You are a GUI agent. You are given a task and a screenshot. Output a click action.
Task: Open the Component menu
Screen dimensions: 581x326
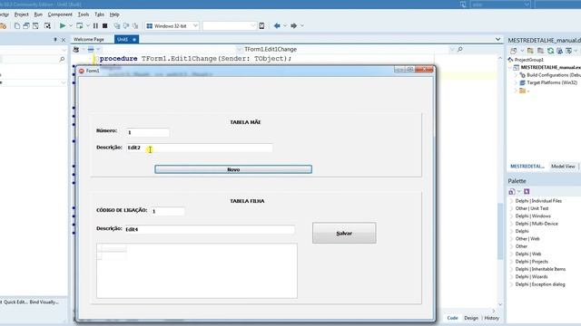[x=60, y=14]
